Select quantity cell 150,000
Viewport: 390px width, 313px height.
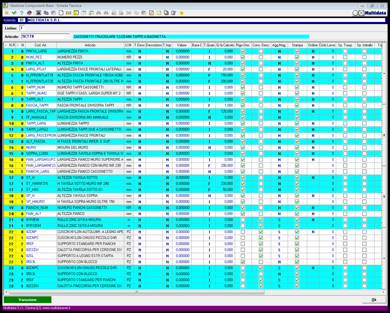225,75
